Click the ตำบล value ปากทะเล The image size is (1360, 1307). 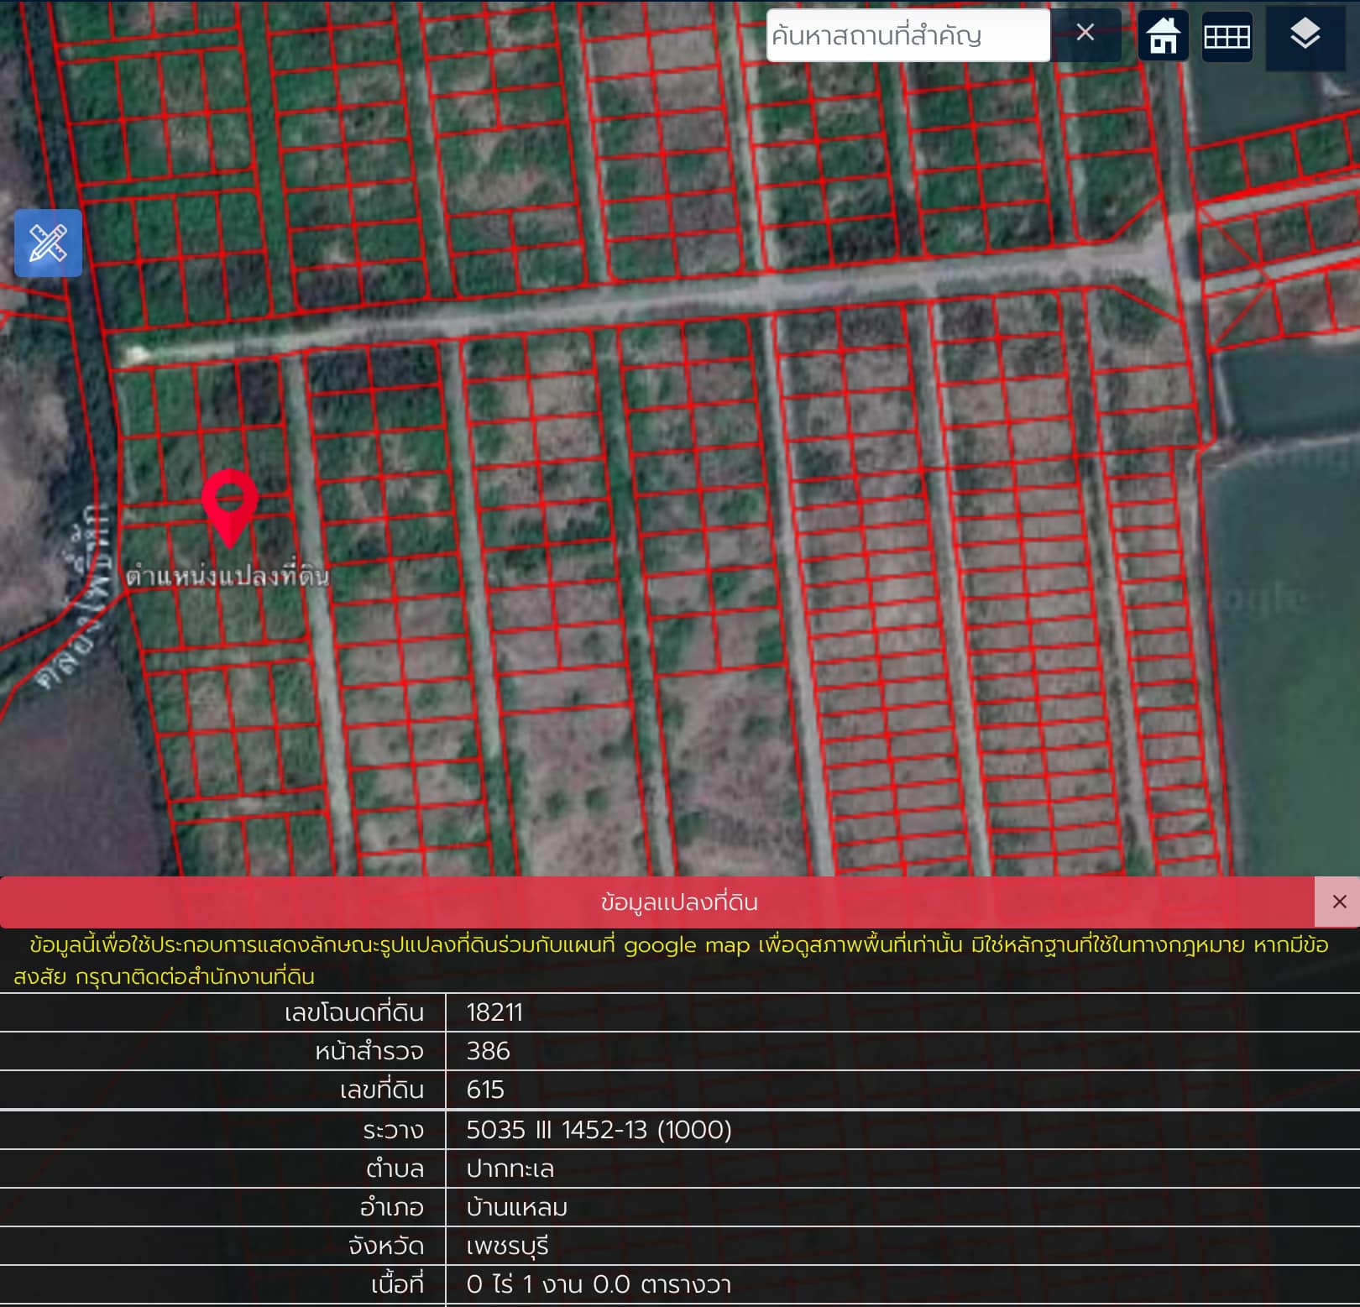(510, 1168)
